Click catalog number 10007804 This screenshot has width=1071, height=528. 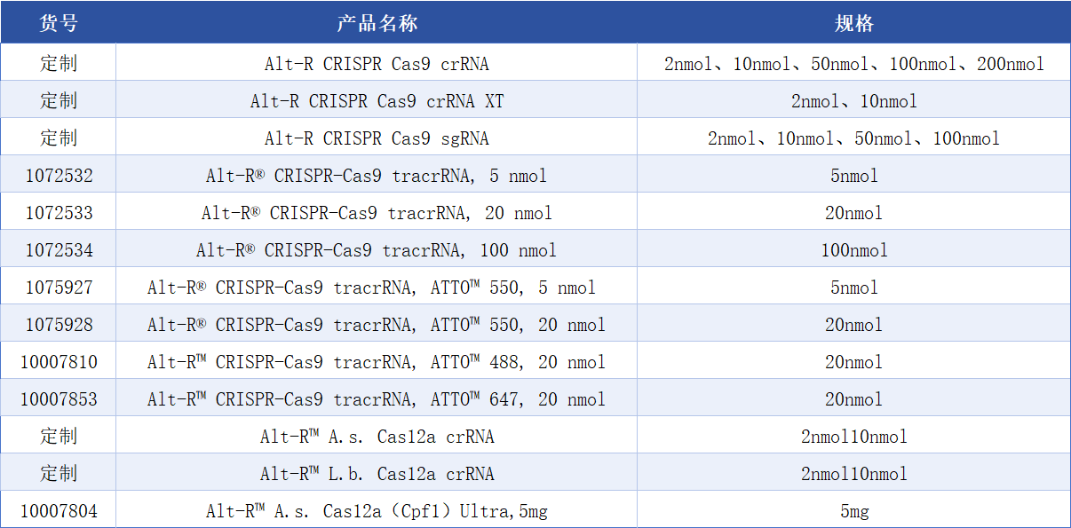tap(59, 511)
